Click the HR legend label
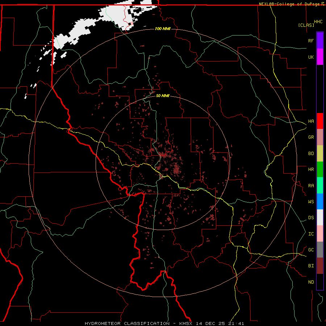 click(311, 170)
